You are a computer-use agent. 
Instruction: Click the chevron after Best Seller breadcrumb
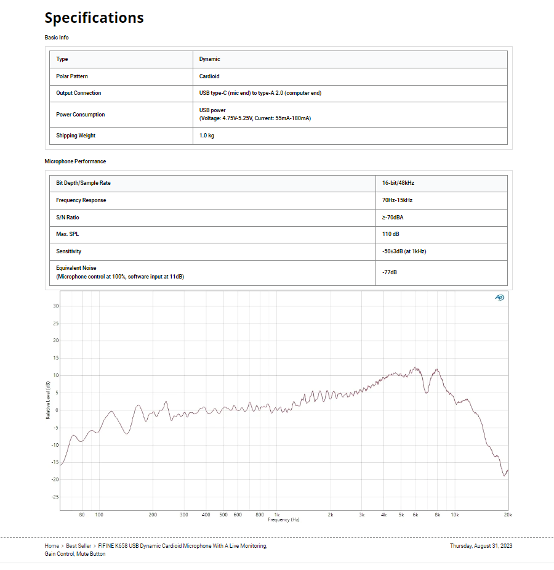[x=95, y=546]
